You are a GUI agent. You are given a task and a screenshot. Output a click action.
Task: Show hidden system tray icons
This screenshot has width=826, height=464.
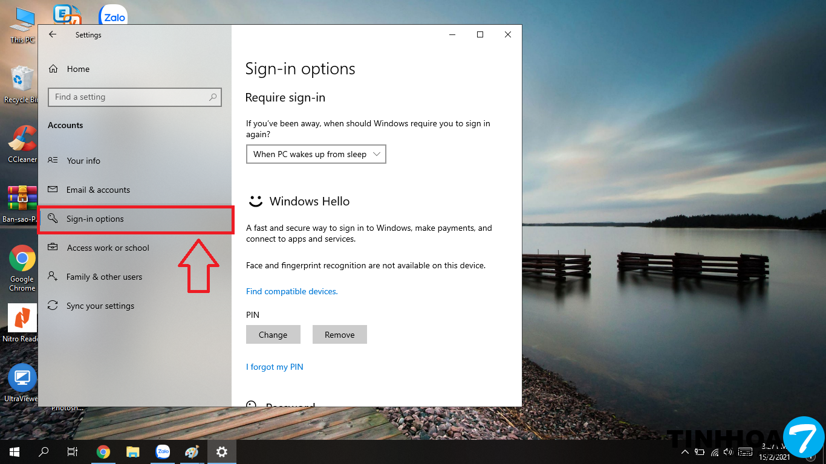tap(685, 452)
